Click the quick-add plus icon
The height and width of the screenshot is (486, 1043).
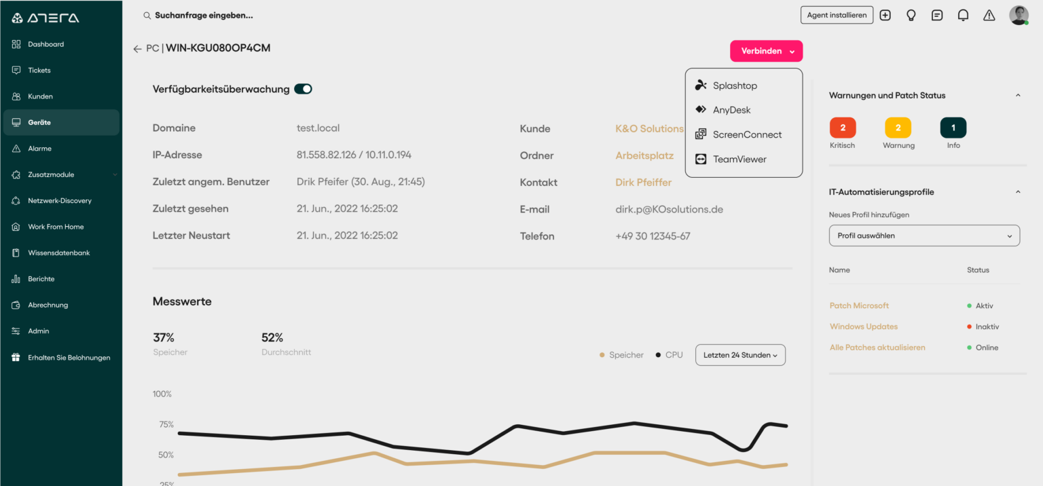click(885, 14)
